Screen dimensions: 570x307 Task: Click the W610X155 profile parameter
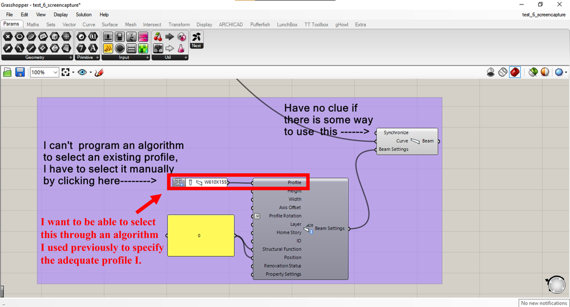click(x=201, y=182)
